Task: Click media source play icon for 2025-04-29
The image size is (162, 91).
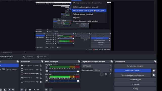Action: (22, 65)
